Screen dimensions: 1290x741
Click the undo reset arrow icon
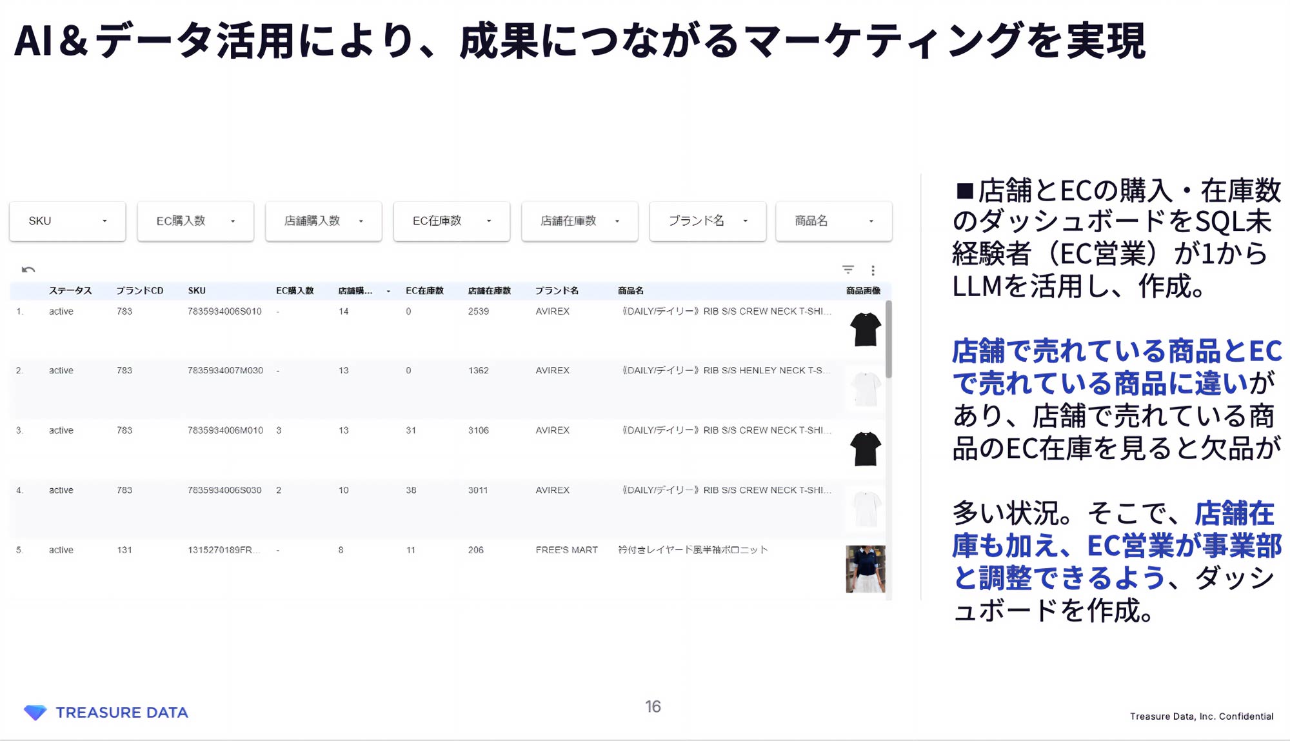pos(28,268)
